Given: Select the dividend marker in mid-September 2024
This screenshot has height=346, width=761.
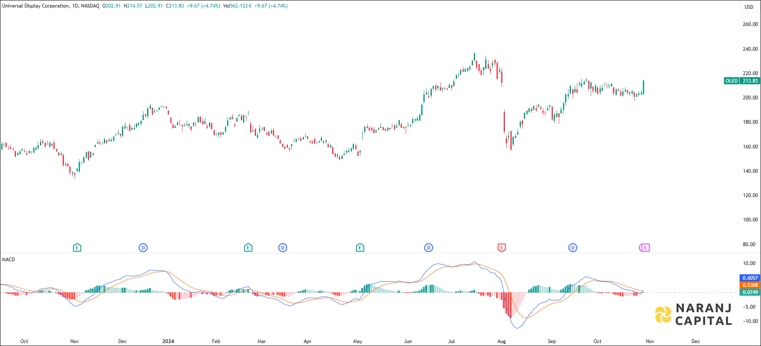Looking at the screenshot, I should coord(573,248).
